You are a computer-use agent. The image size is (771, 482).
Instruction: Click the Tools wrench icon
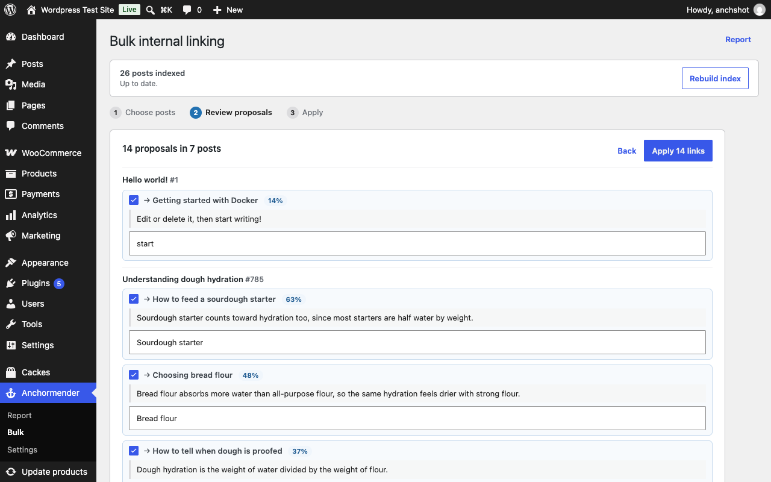click(11, 324)
